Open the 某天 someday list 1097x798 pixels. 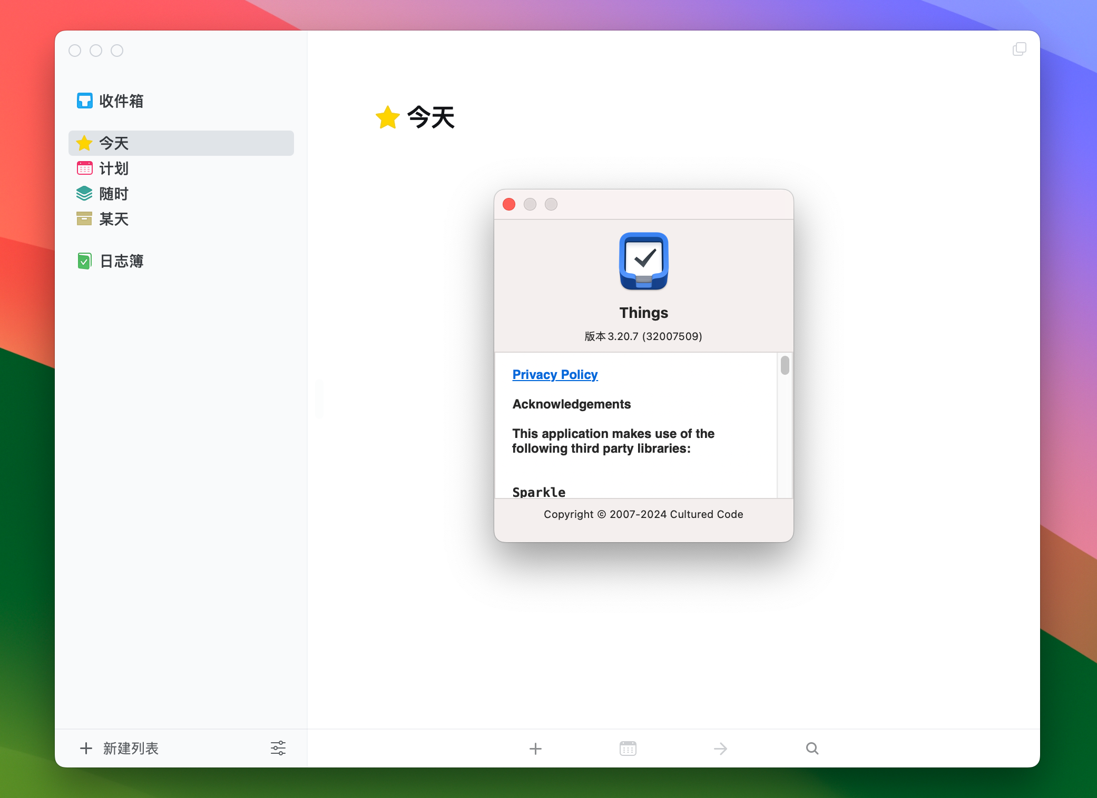tap(181, 219)
